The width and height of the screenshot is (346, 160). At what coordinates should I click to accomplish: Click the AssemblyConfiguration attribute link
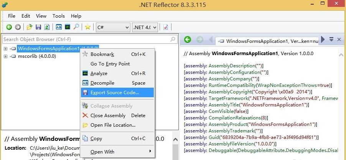click(x=234, y=72)
